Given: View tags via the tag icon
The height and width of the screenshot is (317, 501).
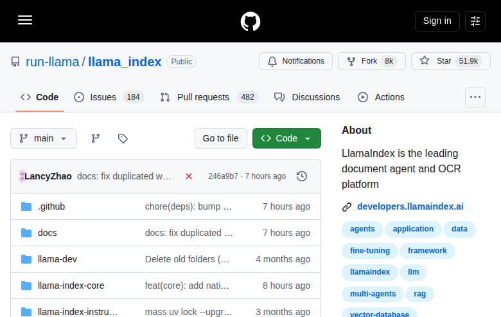Looking at the screenshot, I should pyautogui.click(x=123, y=138).
